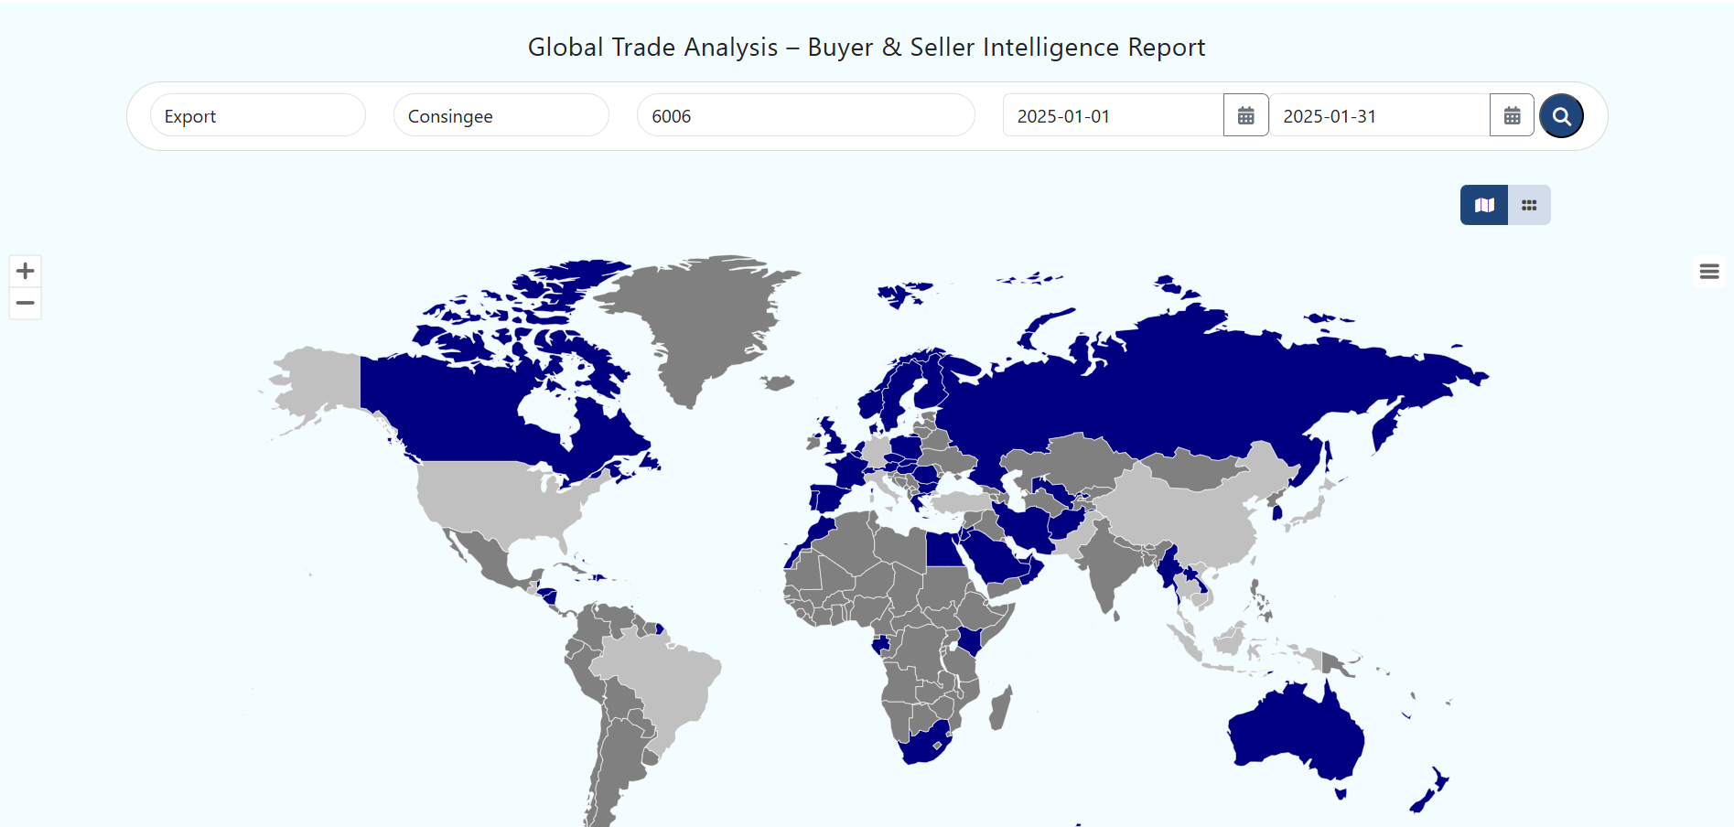Image resolution: width=1734 pixels, height=827 pixels.
Task: Open the chart hamburger menu
Action: tap(1708, 272)
